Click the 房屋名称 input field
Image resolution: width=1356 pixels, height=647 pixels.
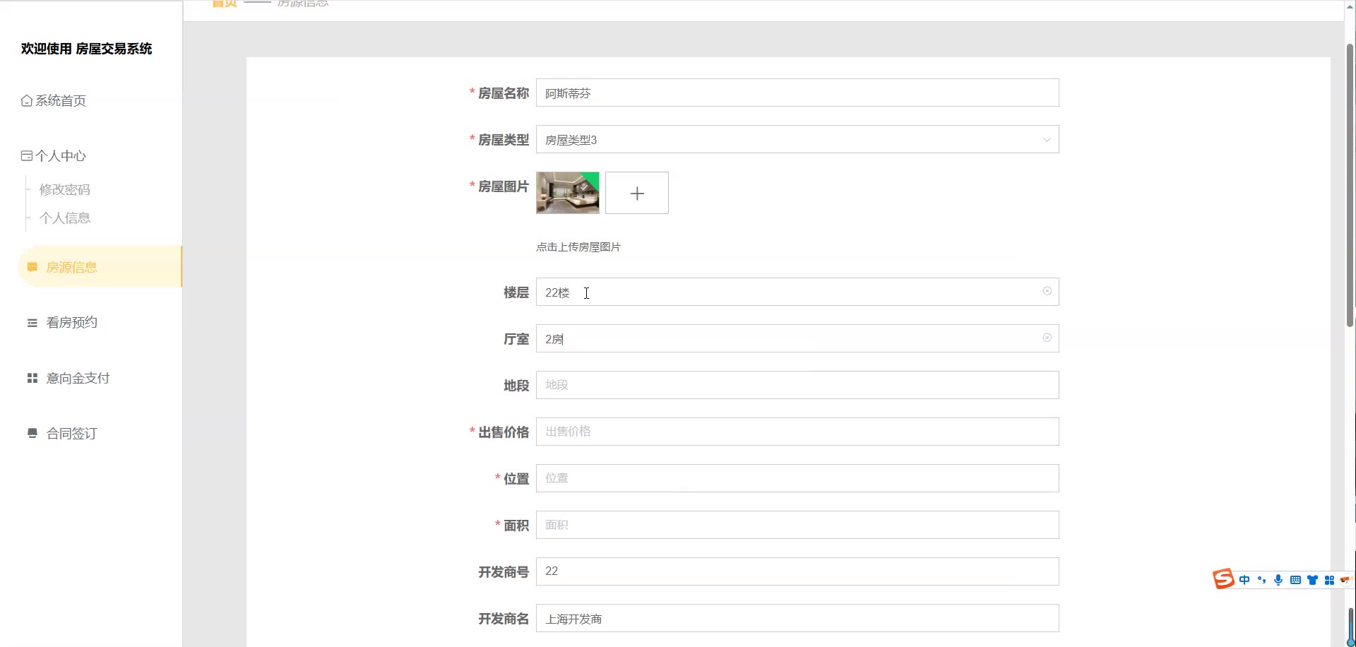797,93
